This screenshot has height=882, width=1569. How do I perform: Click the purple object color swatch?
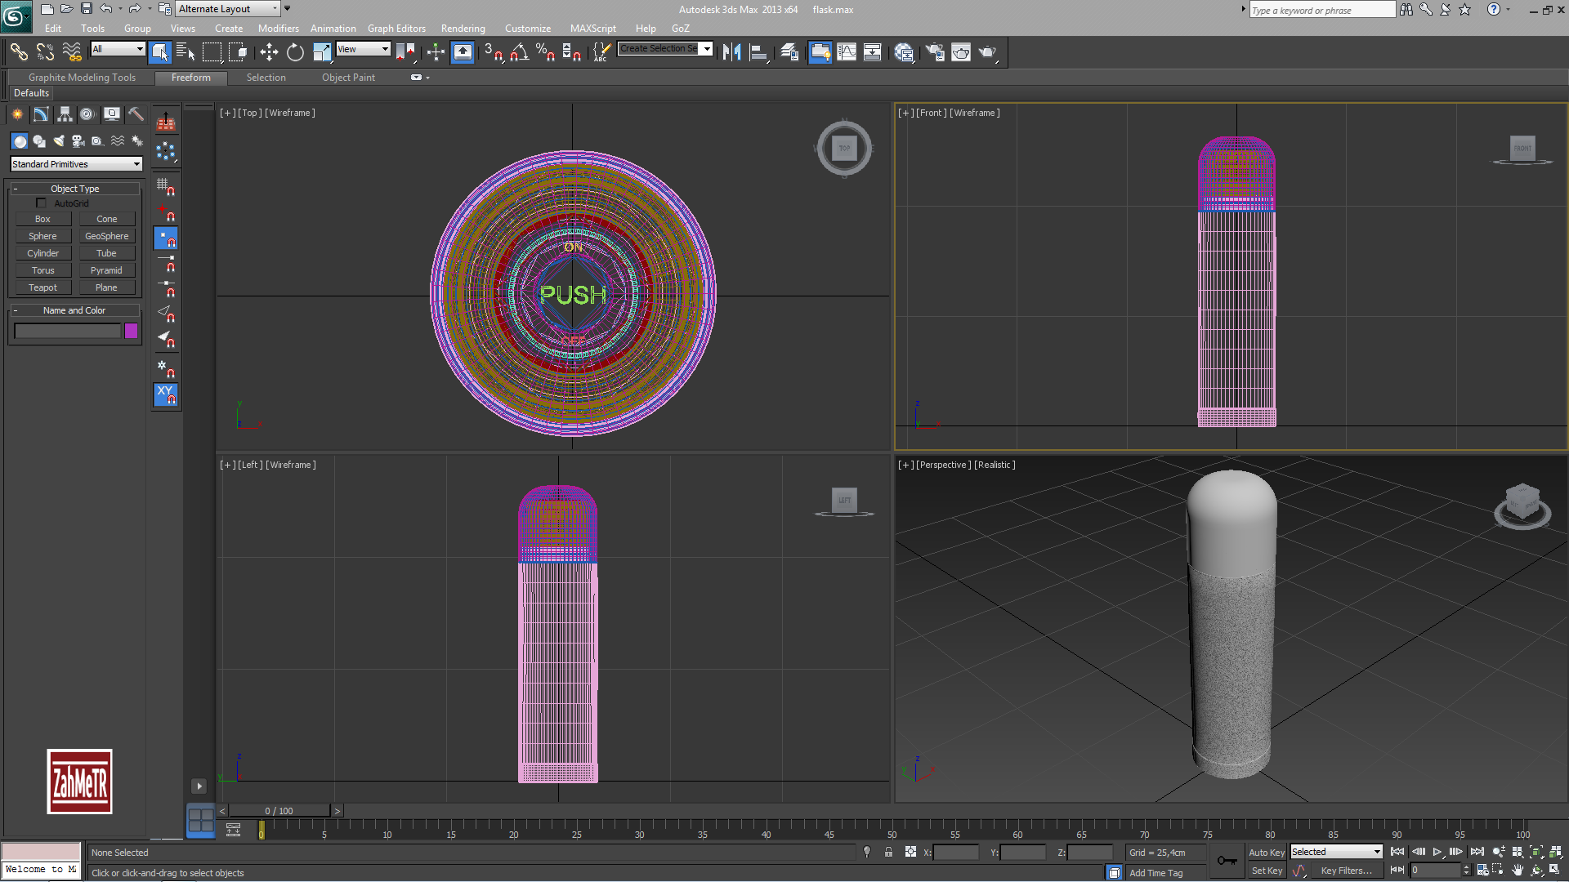[x=131, y=331]
